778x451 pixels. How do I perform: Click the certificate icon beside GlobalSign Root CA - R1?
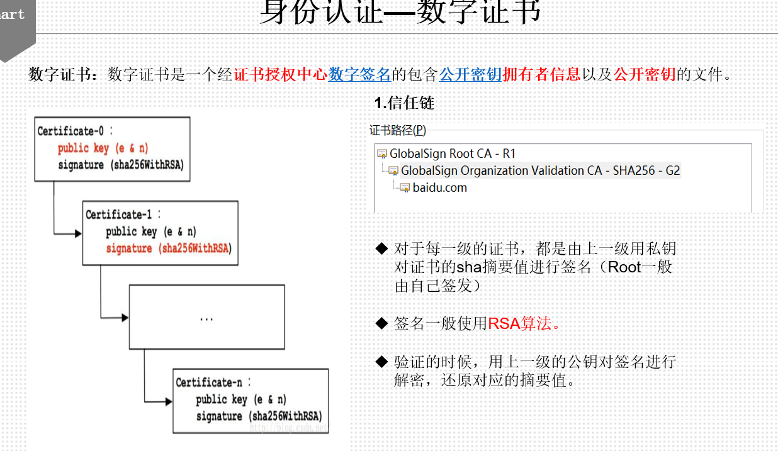click(x=382, y=153)
